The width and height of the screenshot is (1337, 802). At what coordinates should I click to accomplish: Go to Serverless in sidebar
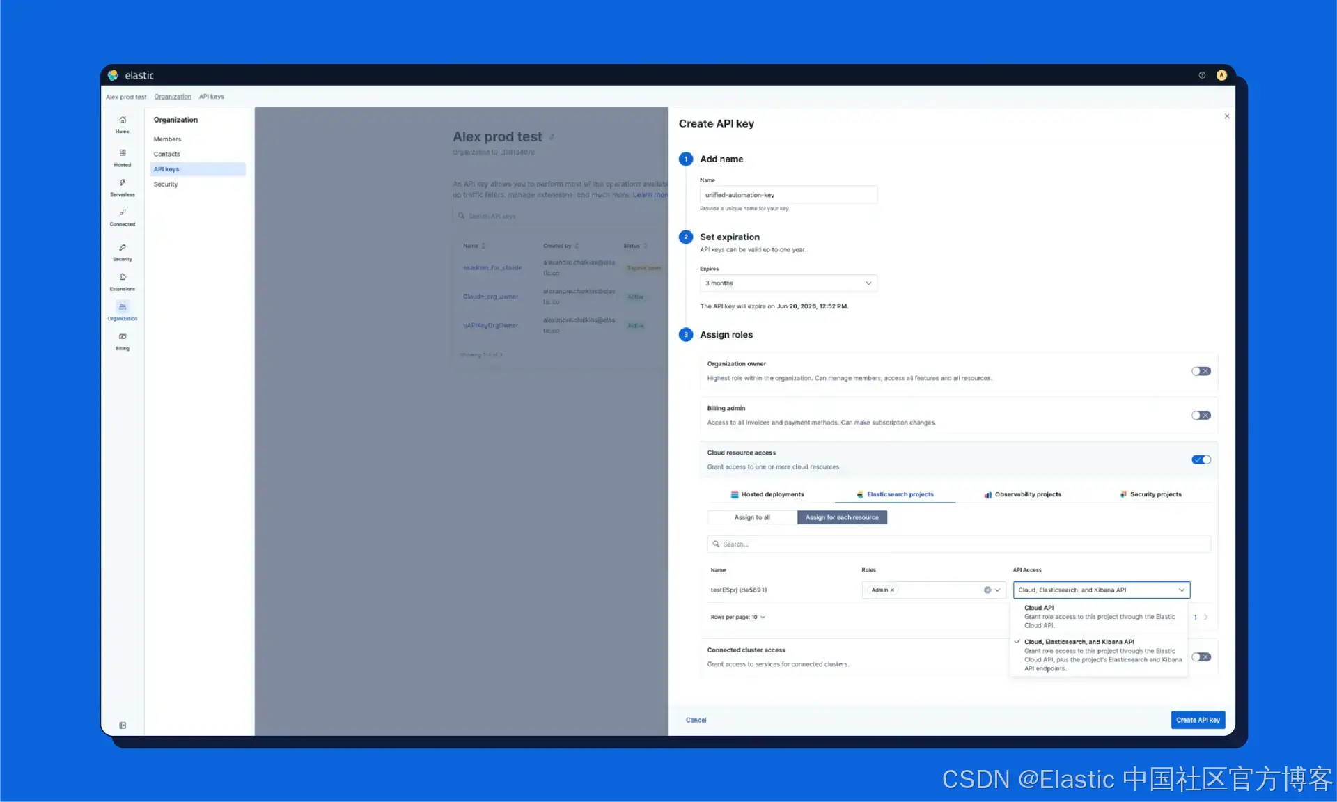123,187
